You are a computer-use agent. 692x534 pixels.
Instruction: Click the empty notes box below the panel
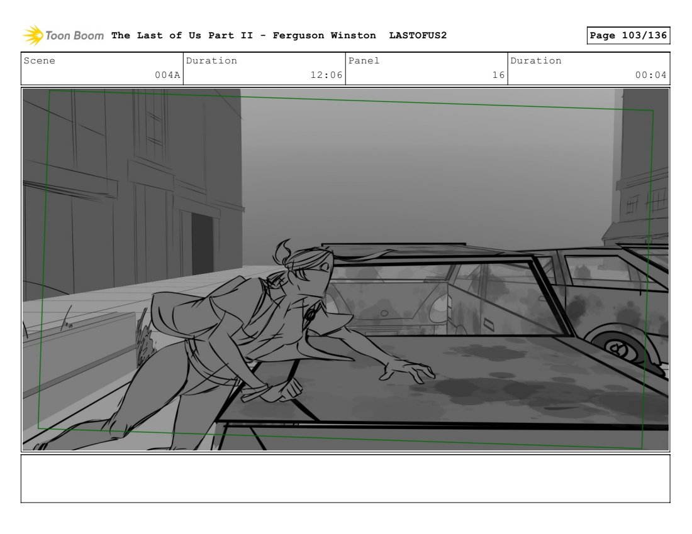[345, 479]
